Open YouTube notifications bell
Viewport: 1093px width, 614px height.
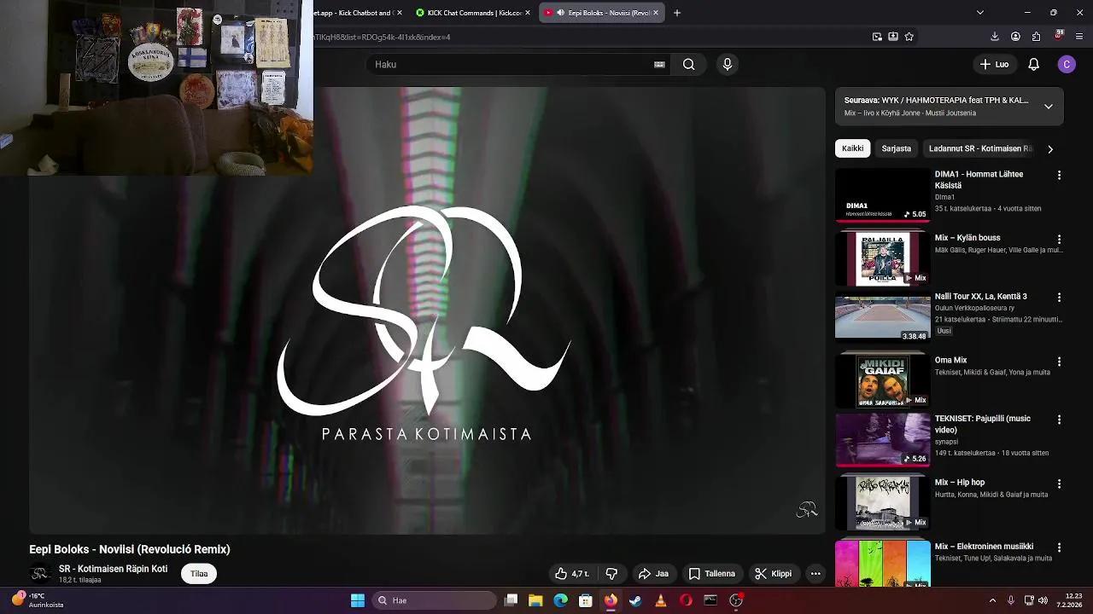click(1033, 64)
